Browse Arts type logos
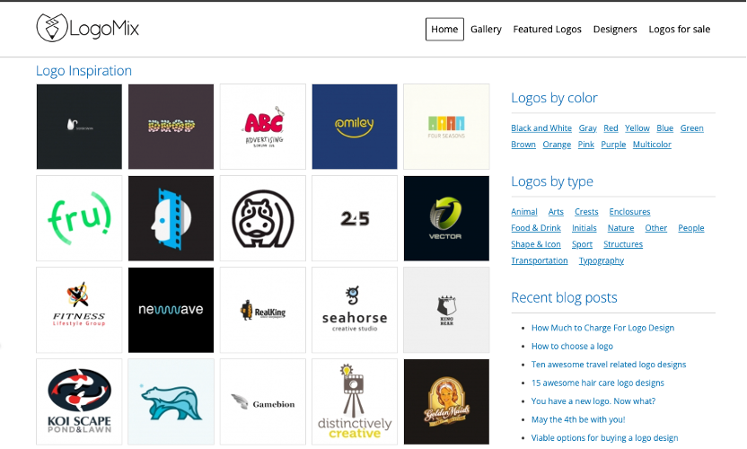 pyautogui.click(x=556, y=212)
